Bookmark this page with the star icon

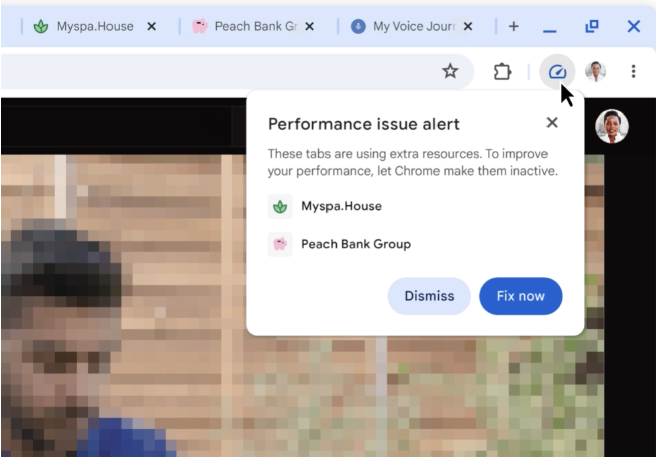click(x=450, y=72)
